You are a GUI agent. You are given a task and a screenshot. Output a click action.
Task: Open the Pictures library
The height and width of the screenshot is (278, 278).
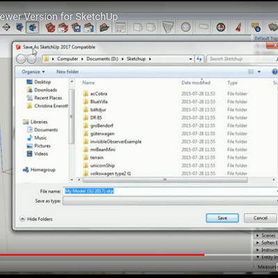[39, 146]
